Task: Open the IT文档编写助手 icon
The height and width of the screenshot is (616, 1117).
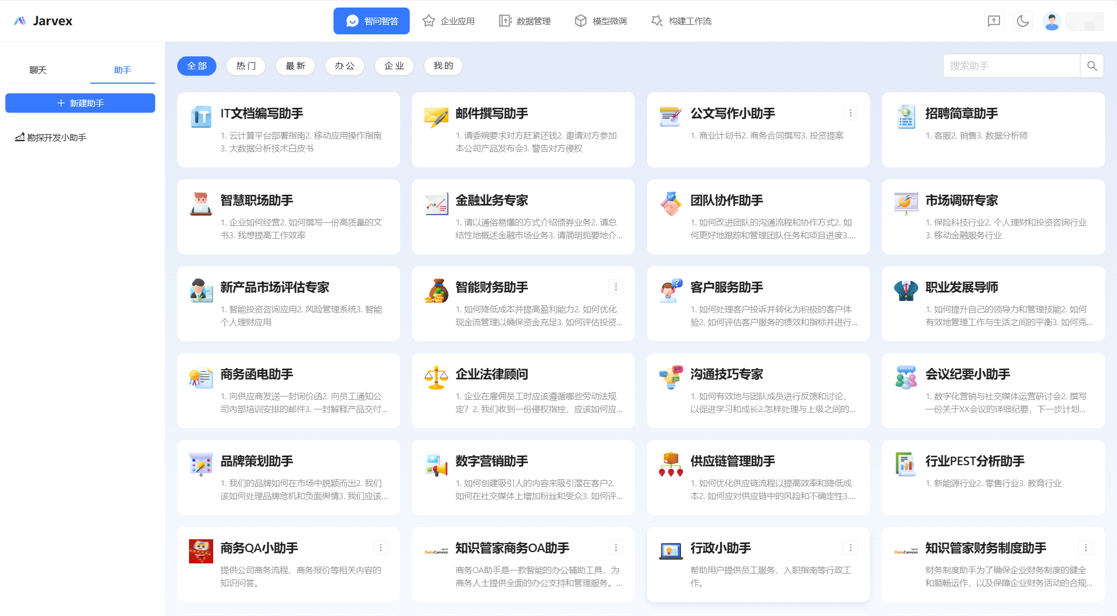Action: (x=201, y=116)
